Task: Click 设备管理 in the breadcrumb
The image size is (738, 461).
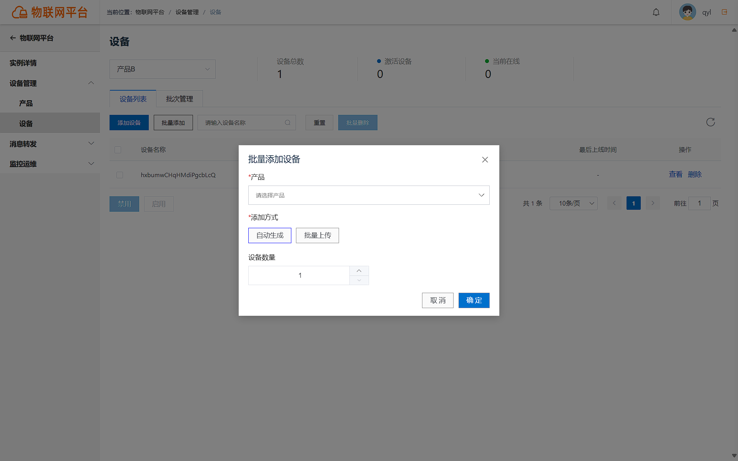Action: point(187,12)
